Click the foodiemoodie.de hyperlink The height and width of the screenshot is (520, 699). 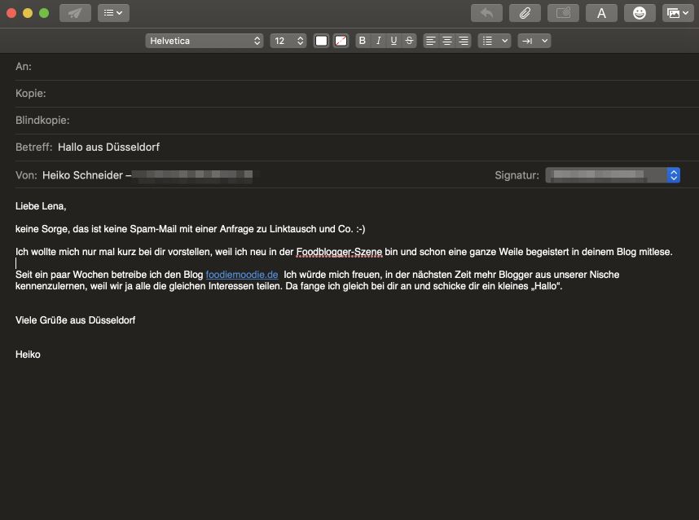point(241,275)
